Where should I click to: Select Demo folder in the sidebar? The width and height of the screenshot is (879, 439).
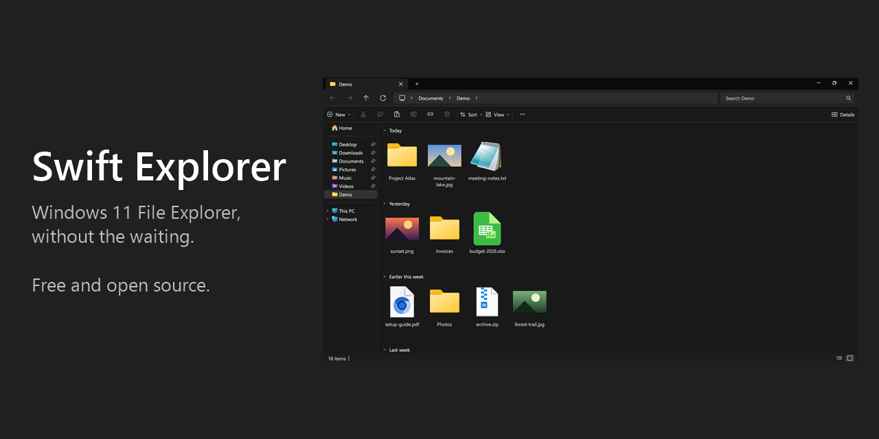click(350, 194)
